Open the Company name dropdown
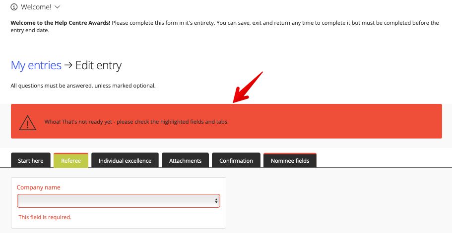 (x=119, y=201)
